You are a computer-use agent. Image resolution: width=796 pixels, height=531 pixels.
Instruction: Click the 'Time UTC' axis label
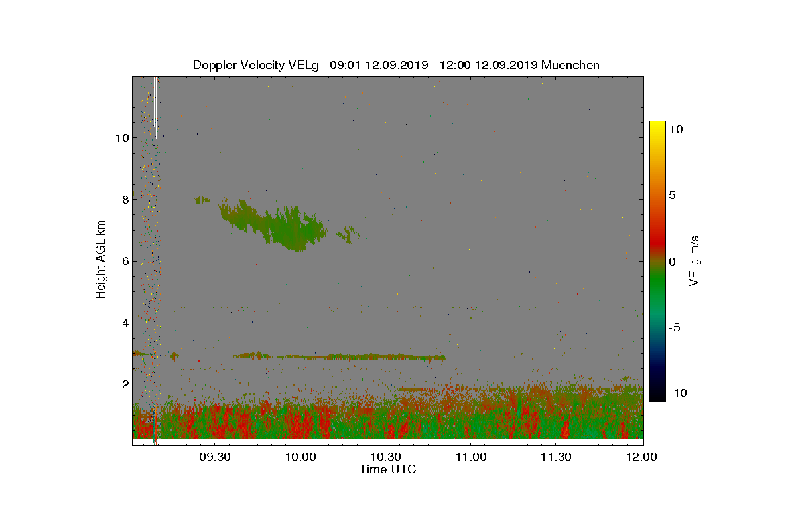coord(388,469)
